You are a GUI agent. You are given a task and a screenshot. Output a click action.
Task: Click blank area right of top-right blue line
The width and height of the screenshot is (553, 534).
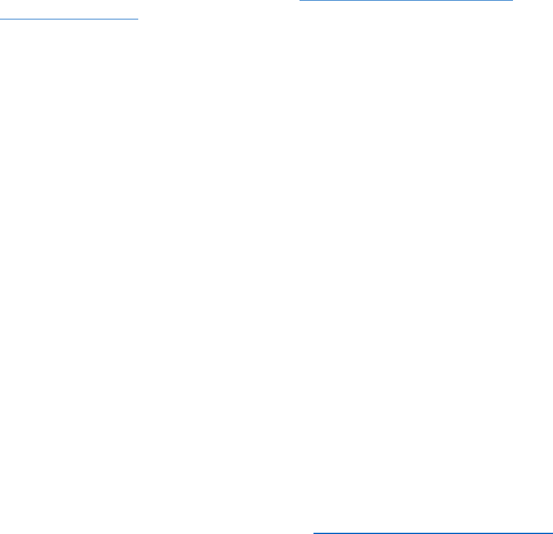[x=533, y=1]
